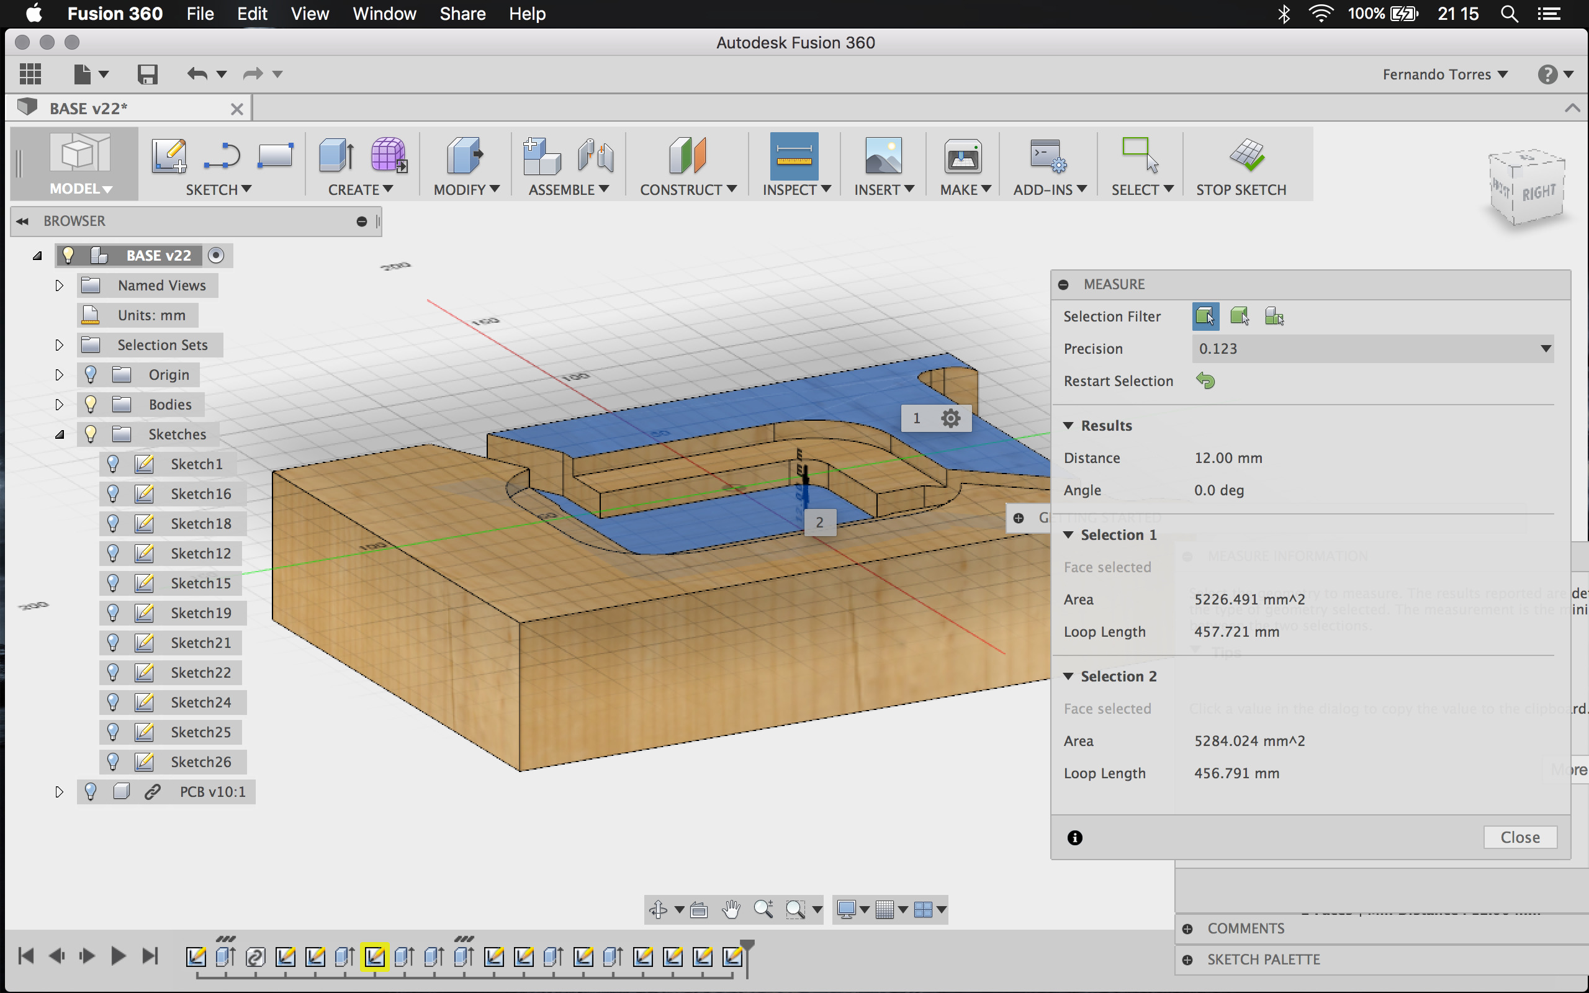Open the Window menu
This screenshot has width=1589, height=993.
(x=384, y=14)
